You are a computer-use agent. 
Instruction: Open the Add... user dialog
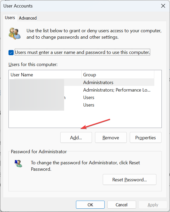tap(76, 137)
